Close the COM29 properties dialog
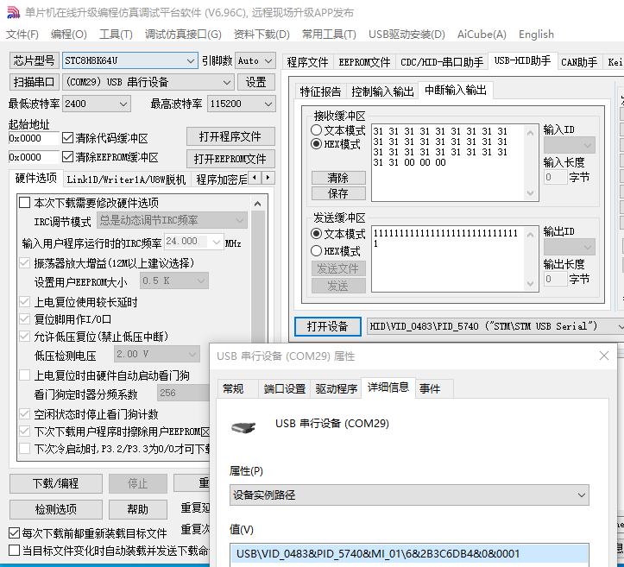The width and height of the screenshot is (624, 567). click(603, 356)
